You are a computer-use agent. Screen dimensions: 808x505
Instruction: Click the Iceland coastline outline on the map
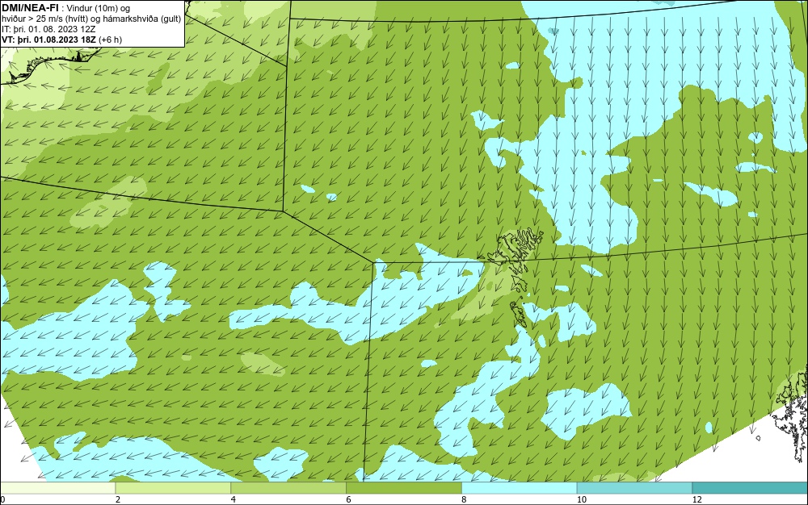(x=49, y=65)
